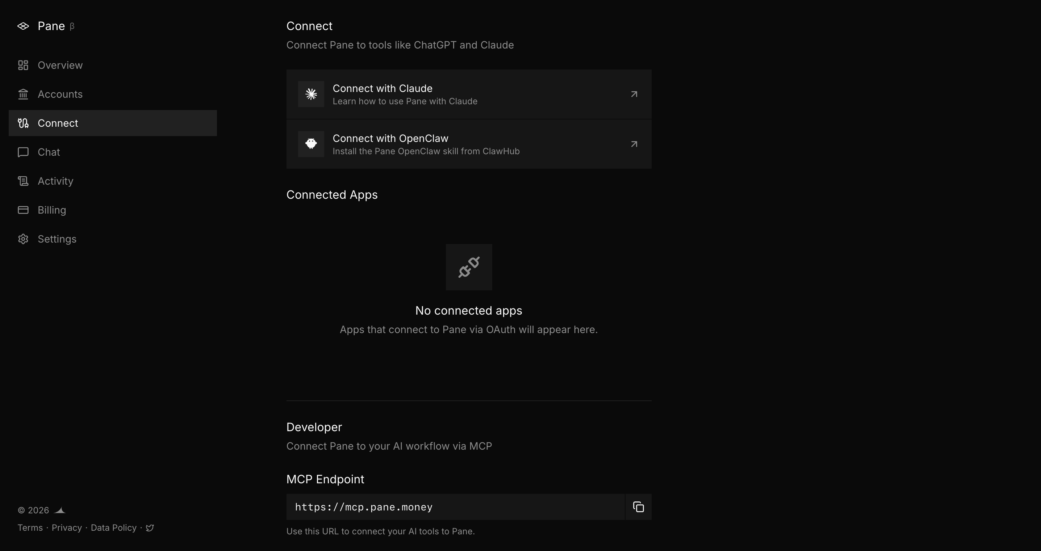
Task: Select the Overview grid icon
Action: click(x=23, y=65)
